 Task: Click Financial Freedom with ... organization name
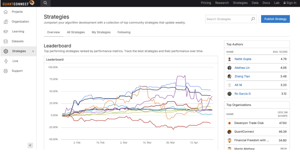coord(252,141)
